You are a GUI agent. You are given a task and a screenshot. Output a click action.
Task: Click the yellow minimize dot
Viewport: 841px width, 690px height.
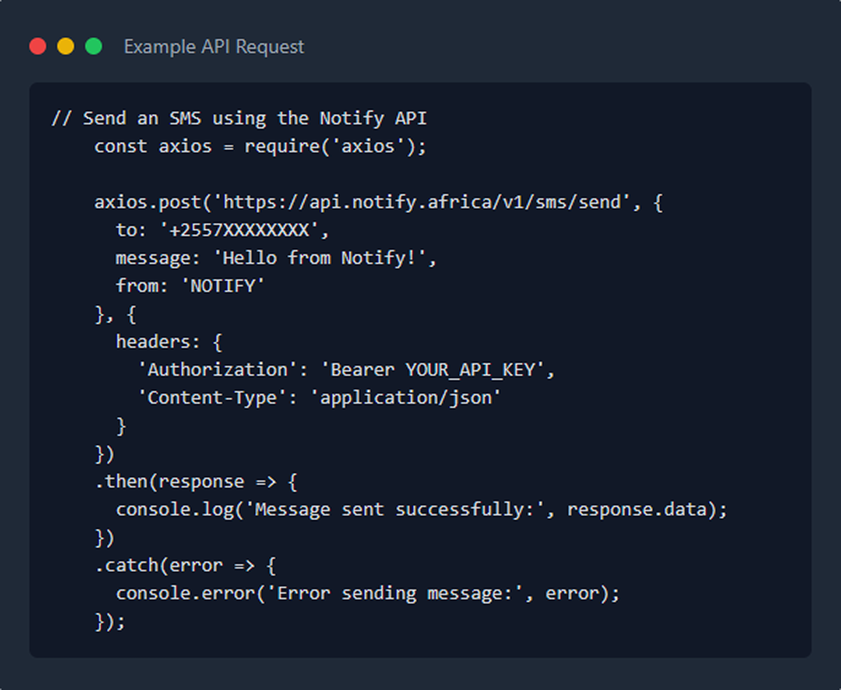(x=66, y=47)
